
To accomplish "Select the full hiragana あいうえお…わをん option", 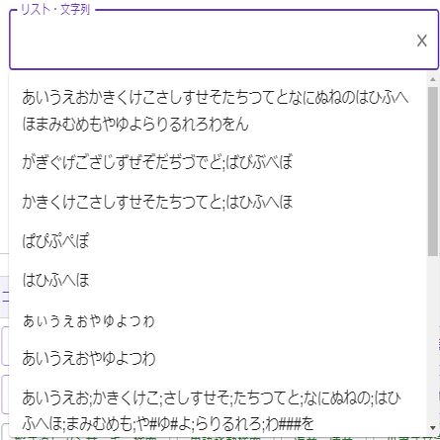I will 218,111.
